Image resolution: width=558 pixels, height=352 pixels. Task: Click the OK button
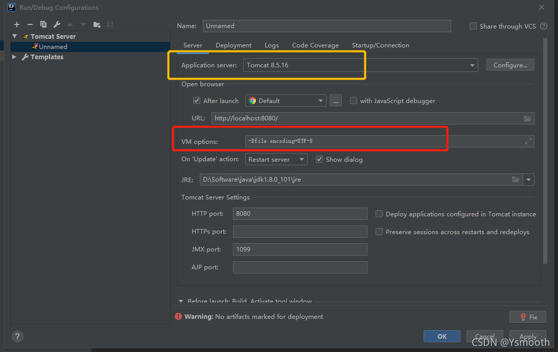pyautogui.click(x=441, y=336)
